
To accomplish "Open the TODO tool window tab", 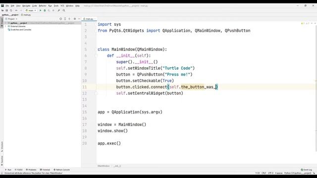I will (x=19, y=170).
